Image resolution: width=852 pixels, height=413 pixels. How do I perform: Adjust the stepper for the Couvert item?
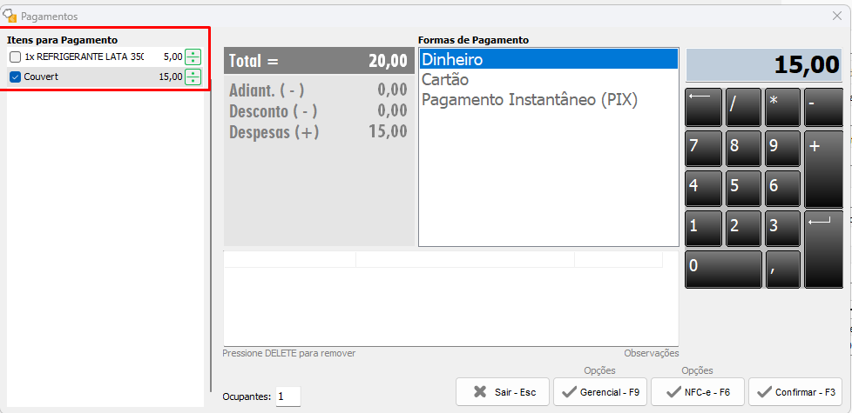pyautogui.click(x=193, y=77)
